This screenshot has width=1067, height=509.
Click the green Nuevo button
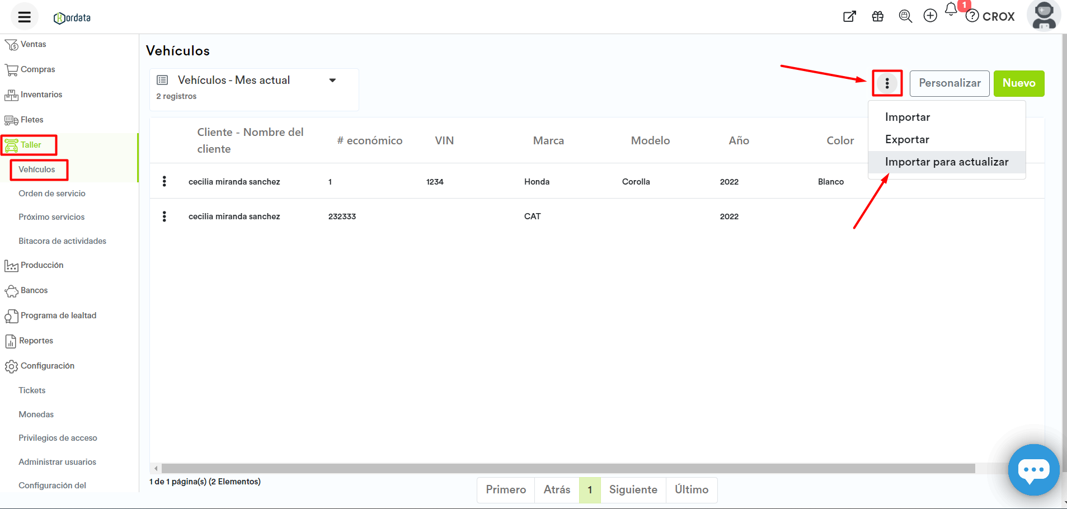(1018, 83)
